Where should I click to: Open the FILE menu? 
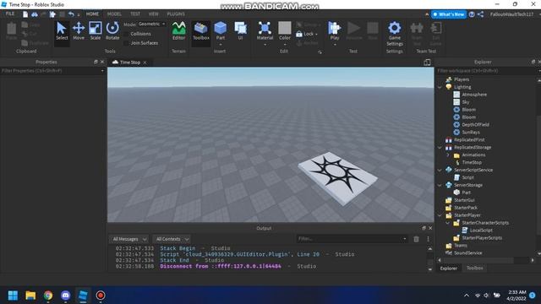pyautogui.click(x=10, y=14)
